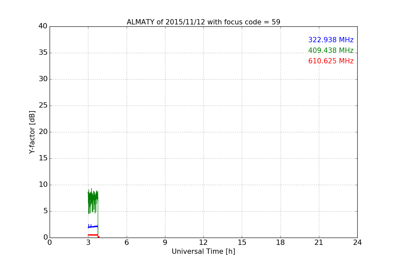Click the x-axis tick label 18
Screen dimensions: 397x264
tap(281, 243)
